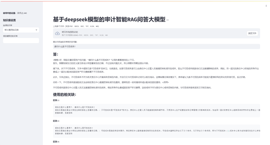Click the 或创建新的知识库 text input

pos(21,41)
